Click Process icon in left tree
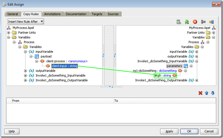 tap(20, 42)
